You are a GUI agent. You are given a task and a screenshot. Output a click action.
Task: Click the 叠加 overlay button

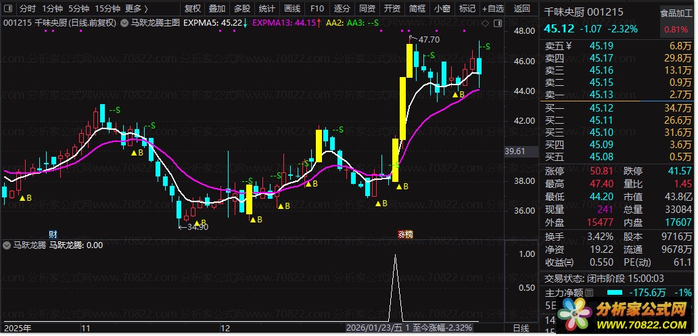[x=217, y=9]
